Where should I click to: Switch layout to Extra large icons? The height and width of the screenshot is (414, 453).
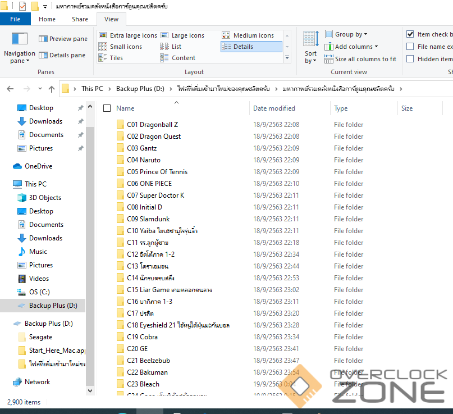(x=127, y=35)
